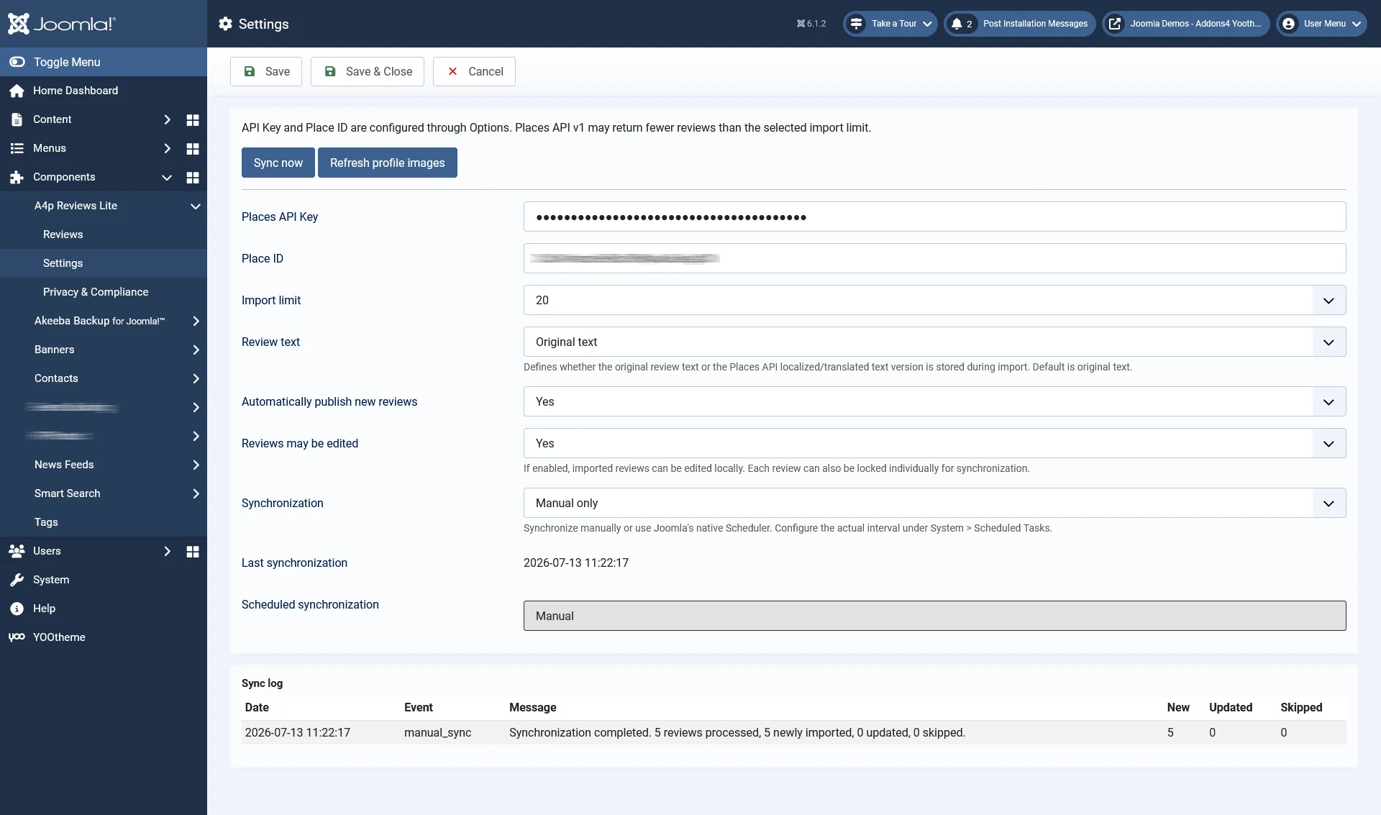Open the Components dashboard grid icon
Screen dimensions: 1381x815
click(193, 177)
